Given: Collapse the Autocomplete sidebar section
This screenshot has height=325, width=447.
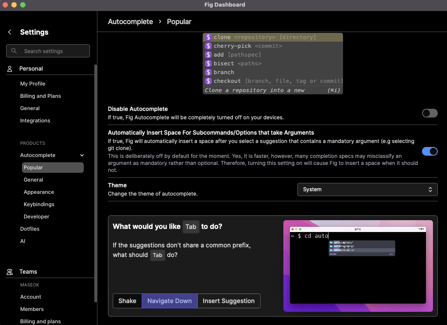Looking at the screenshot, I should click(x=82, y=155).
